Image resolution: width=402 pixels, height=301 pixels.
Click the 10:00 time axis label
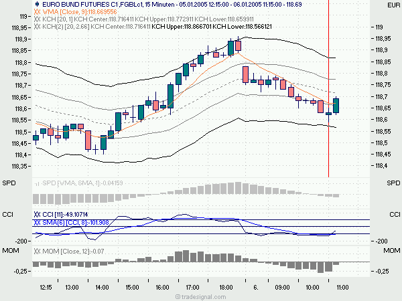312,288
